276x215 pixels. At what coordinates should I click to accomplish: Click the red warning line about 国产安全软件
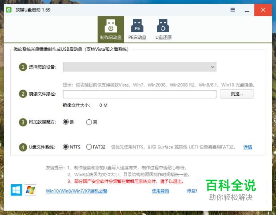126,181
